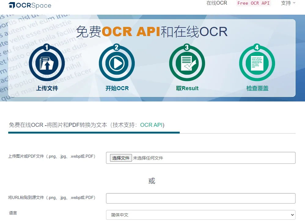Click the 检查覆盖 step label
305x224 pixels.
[x=257, y=88]
